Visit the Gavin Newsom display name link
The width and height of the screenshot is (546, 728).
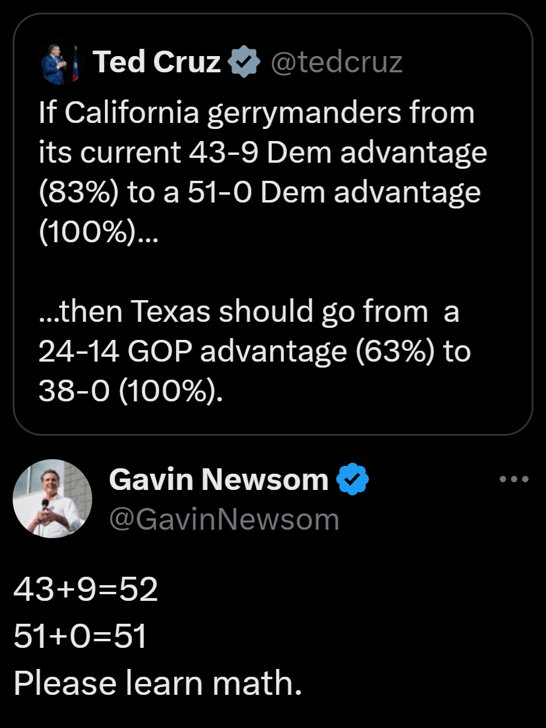pyautogui.click(x=219, y=480)
